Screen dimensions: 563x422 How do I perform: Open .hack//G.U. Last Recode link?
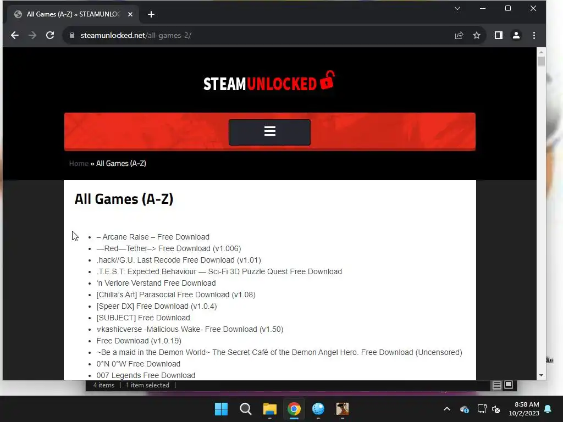coord(179,260)
